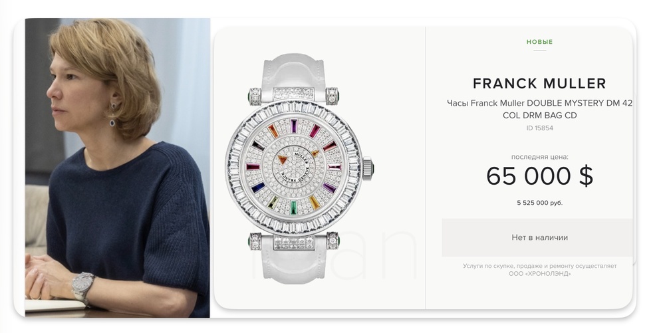Select the 5 525 000 руб. price text

pyautogui.click(x=539, y=203)
